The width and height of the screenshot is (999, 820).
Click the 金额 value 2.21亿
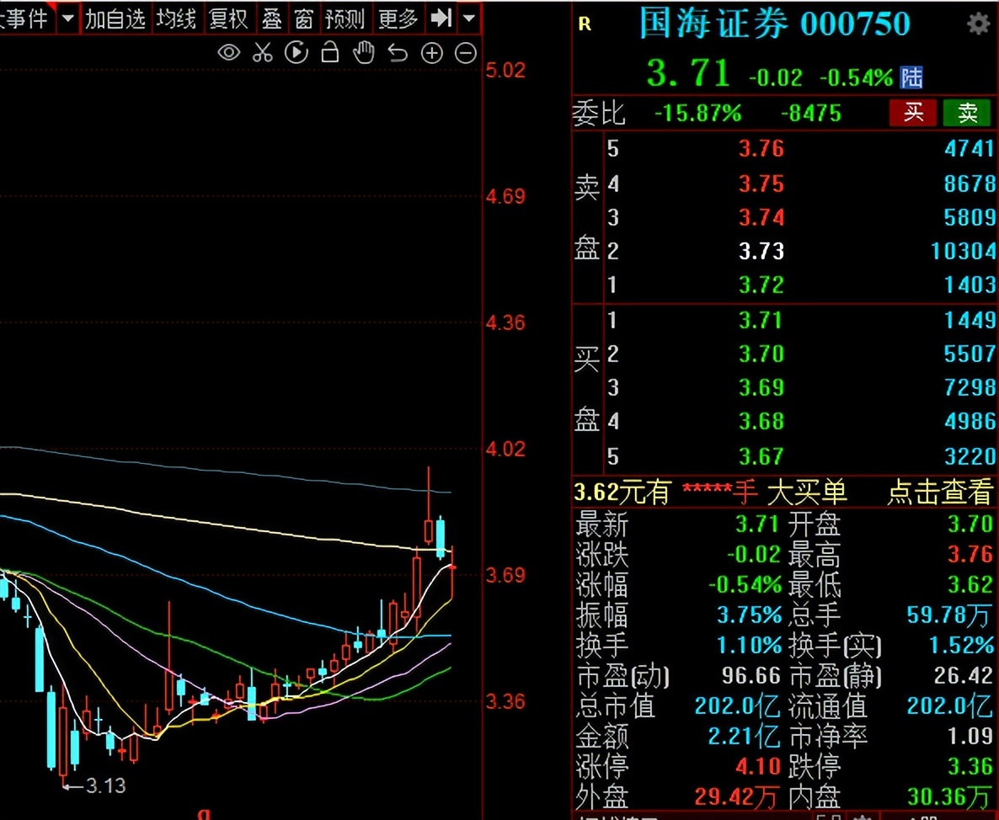tap(744, 736)
